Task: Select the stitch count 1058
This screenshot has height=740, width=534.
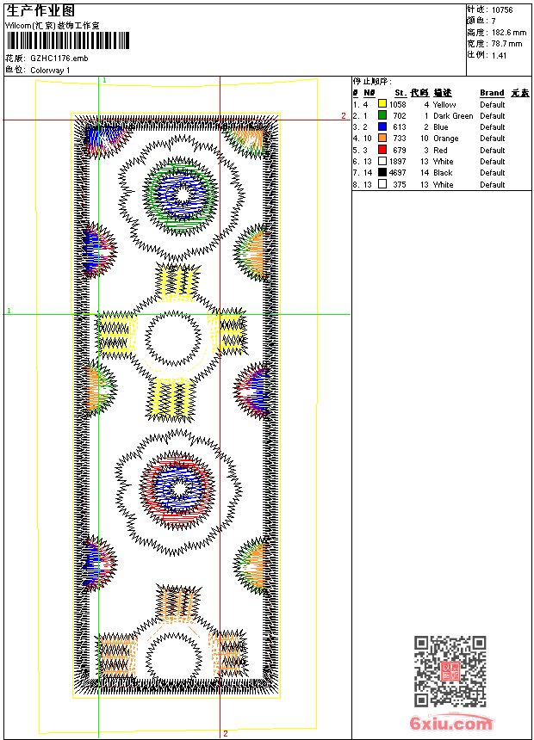Action: coord(397,104)
